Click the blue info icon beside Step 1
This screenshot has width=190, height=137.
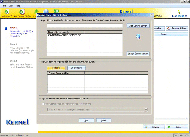pyautogui.click(x=6, y=28)
